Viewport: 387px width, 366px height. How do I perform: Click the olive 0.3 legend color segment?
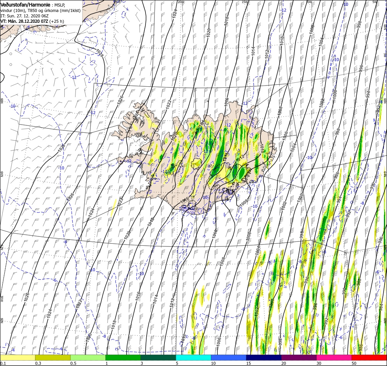pyautogui.click(x=53, y=357)
